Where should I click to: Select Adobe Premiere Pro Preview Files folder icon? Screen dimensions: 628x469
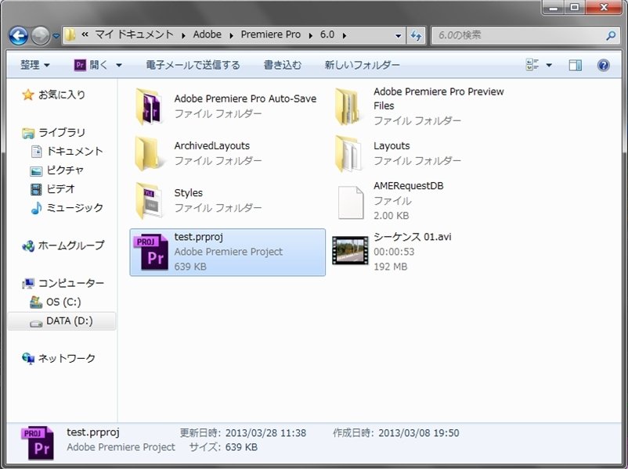348,106
